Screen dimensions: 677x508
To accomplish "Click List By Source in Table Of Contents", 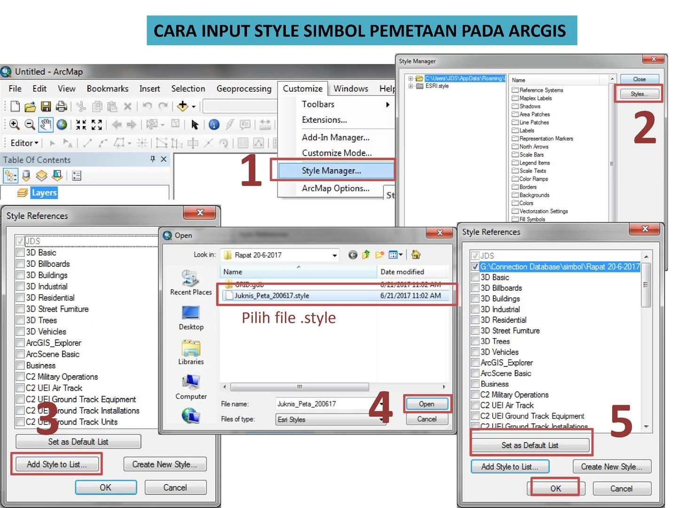I will point(26,176).
